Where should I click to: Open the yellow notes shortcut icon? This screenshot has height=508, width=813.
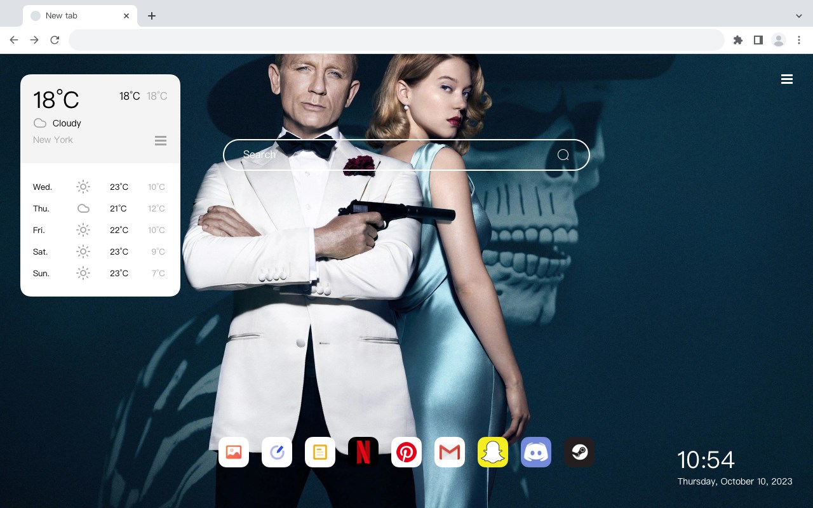click(x=320, y=452)
